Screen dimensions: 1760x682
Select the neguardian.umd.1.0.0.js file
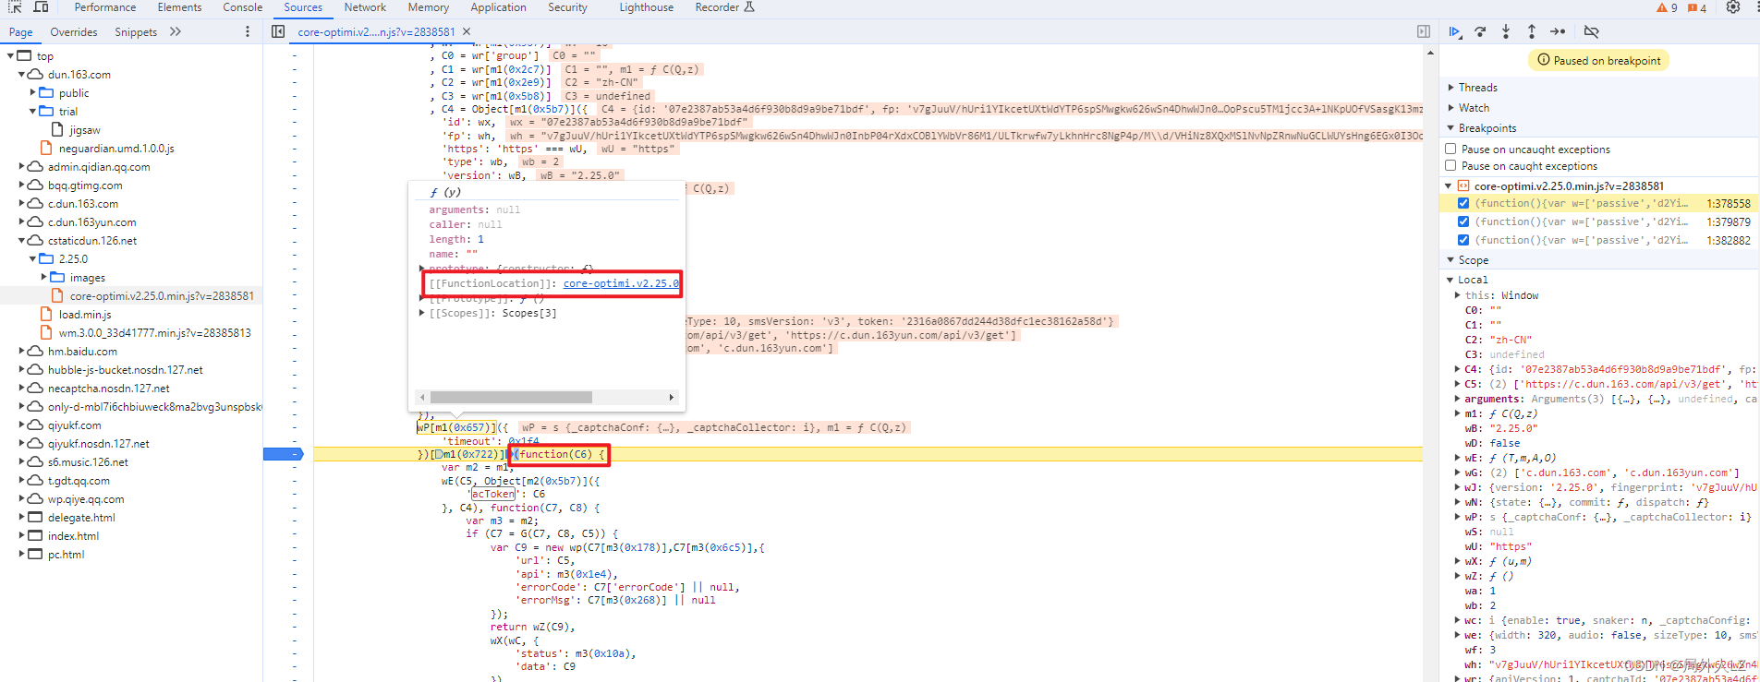pos(116,148)
